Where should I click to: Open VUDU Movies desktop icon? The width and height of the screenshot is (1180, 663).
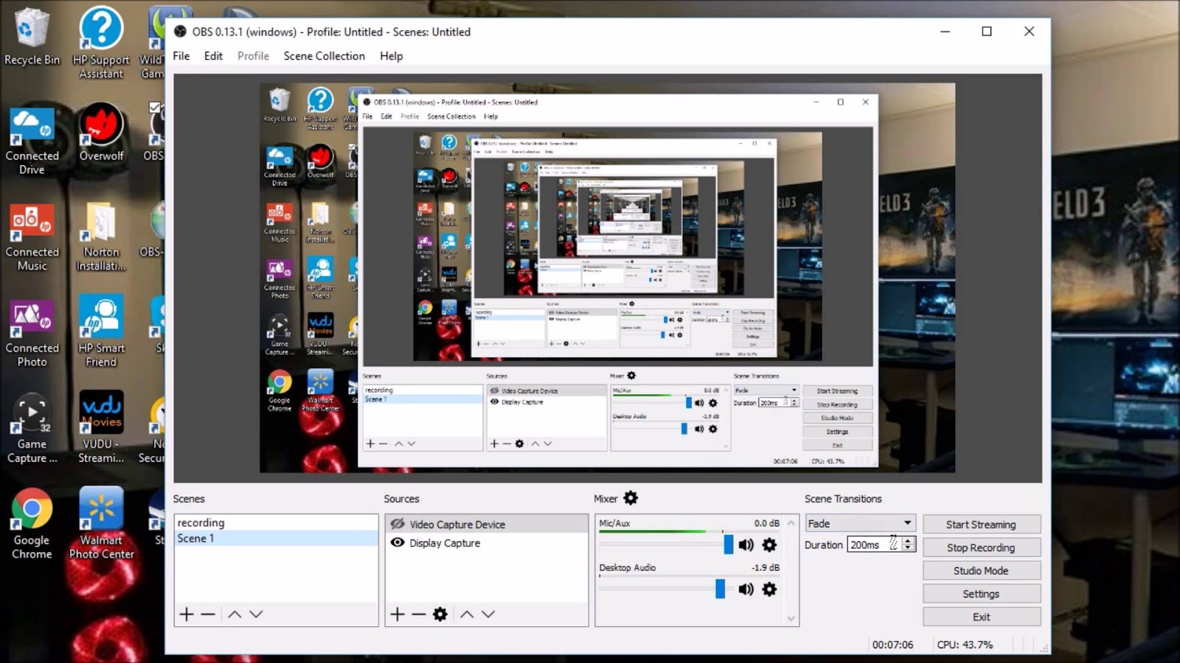(101, 427)
